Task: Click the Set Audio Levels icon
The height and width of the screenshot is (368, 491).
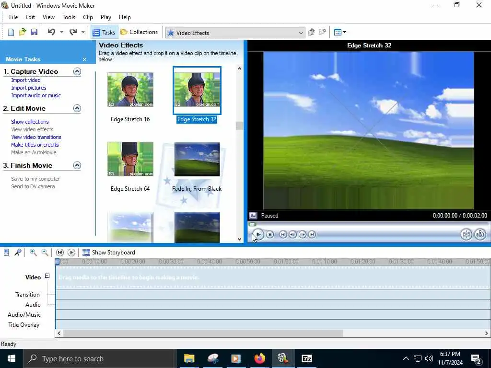Action: point(6,252)
